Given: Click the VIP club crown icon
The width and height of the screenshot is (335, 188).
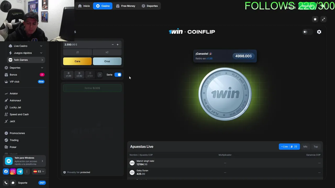Looking at the screenshot, I should click(7, 82).
